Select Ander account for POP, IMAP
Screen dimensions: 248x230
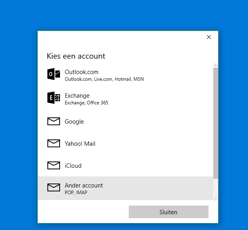pyautogui.click(x=126, y=188)
